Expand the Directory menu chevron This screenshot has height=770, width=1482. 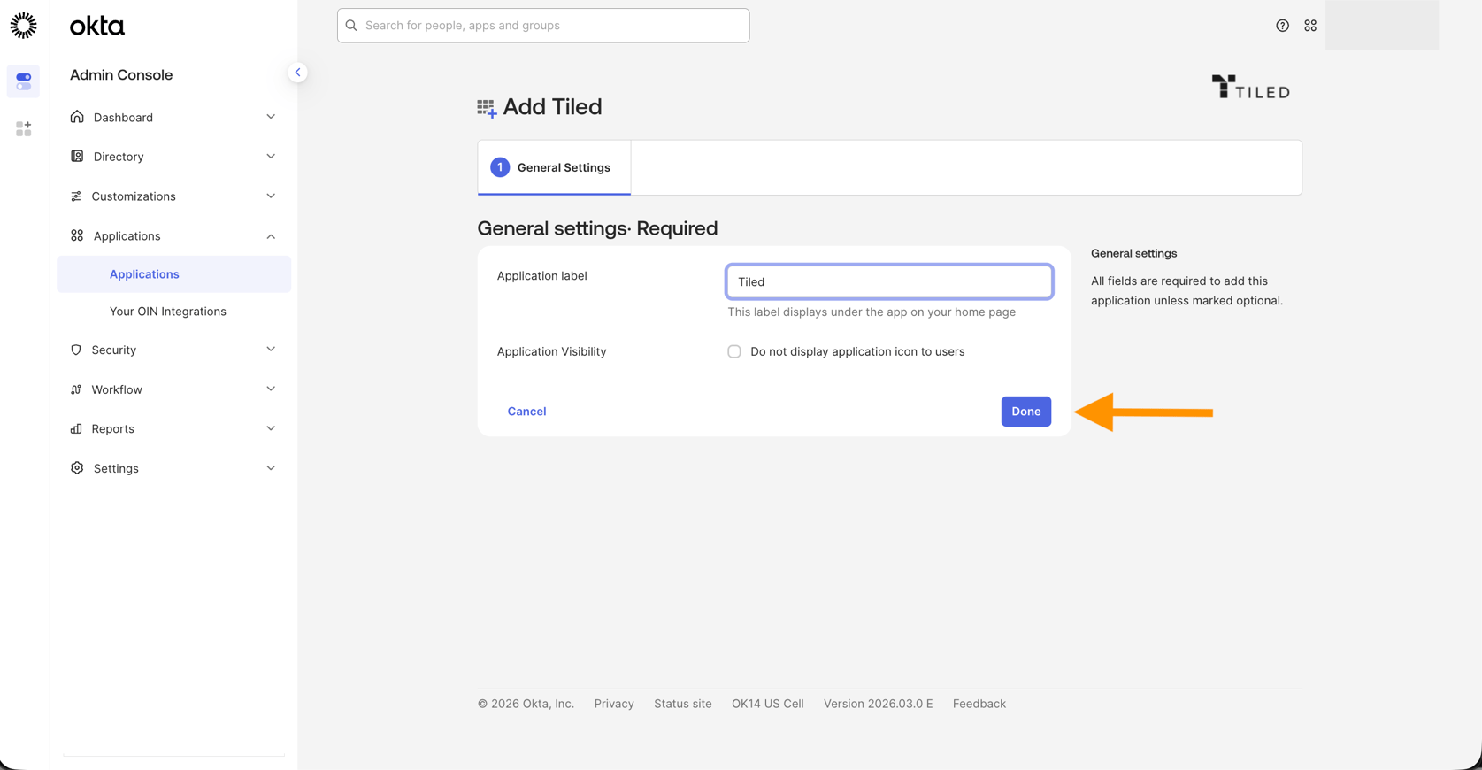[271, 157]
